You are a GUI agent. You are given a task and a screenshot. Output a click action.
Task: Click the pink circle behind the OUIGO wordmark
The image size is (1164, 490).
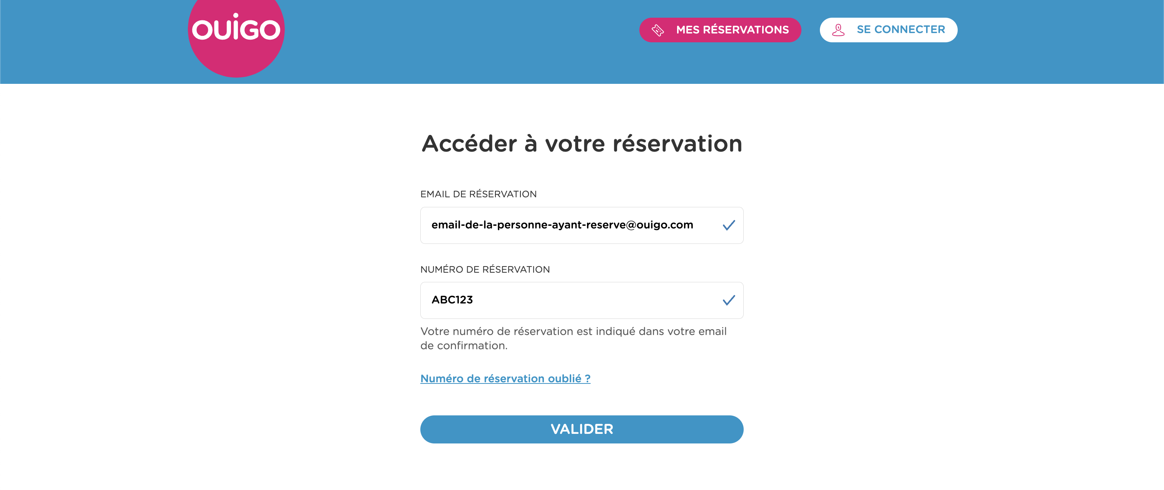[236, 59]
